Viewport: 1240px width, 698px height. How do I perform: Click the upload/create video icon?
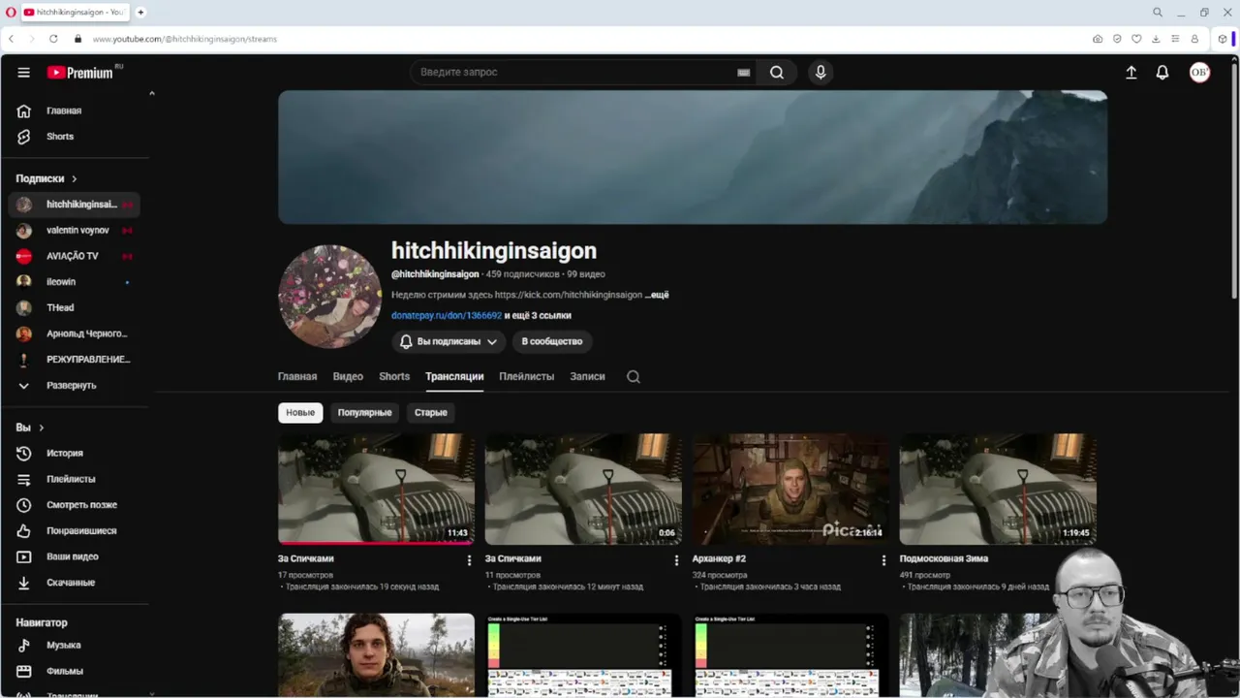click(1131, 73)
